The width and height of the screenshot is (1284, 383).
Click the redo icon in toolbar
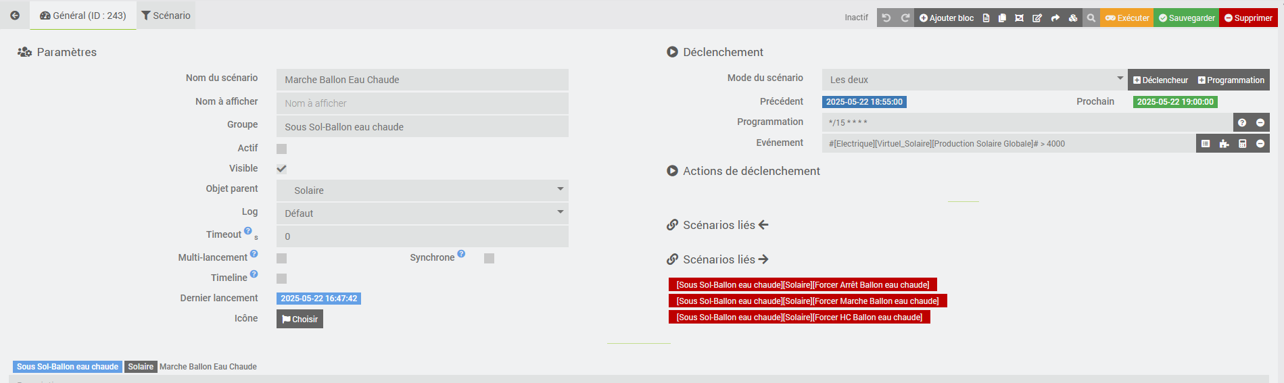pyautogui.click(x=905, y=18)
